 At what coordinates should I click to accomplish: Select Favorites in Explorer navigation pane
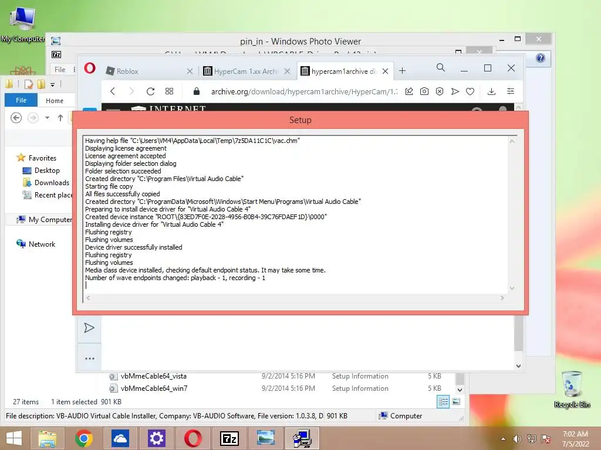tap(37, 158)
